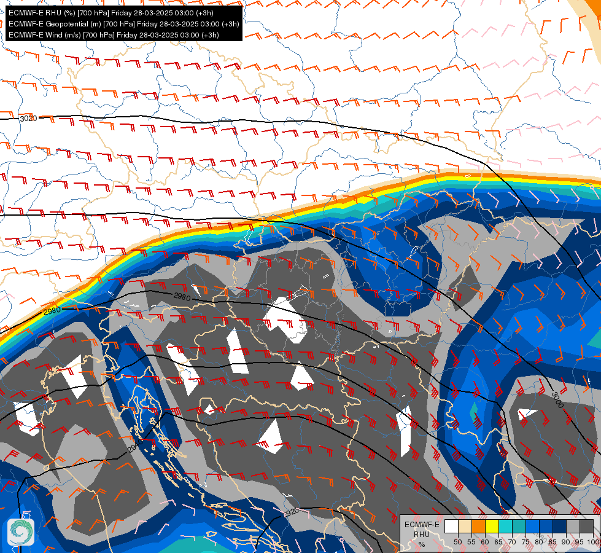The image size is (601, 553).
Task: Click the 2980 contour label over dark gray area
Action: 182,297
